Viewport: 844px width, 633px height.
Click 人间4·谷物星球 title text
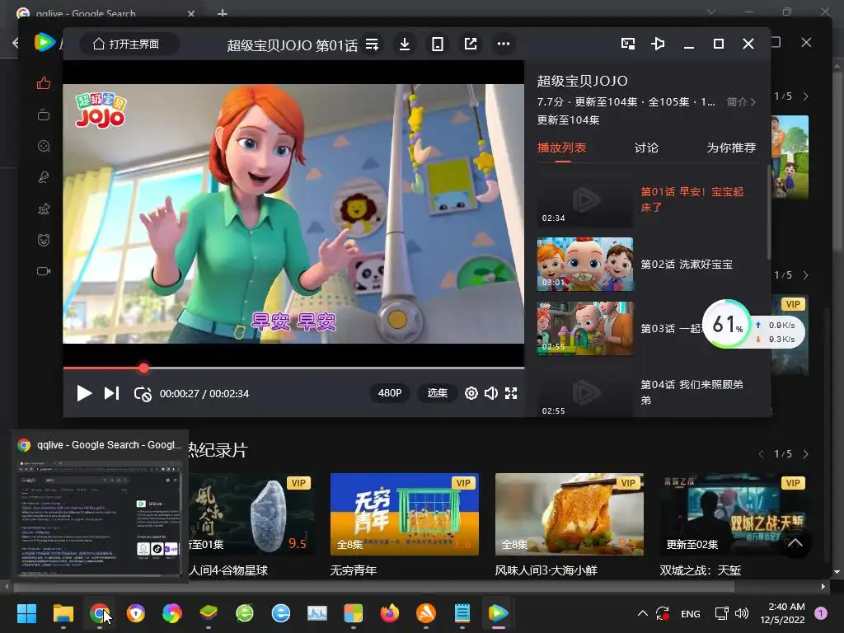228,570
